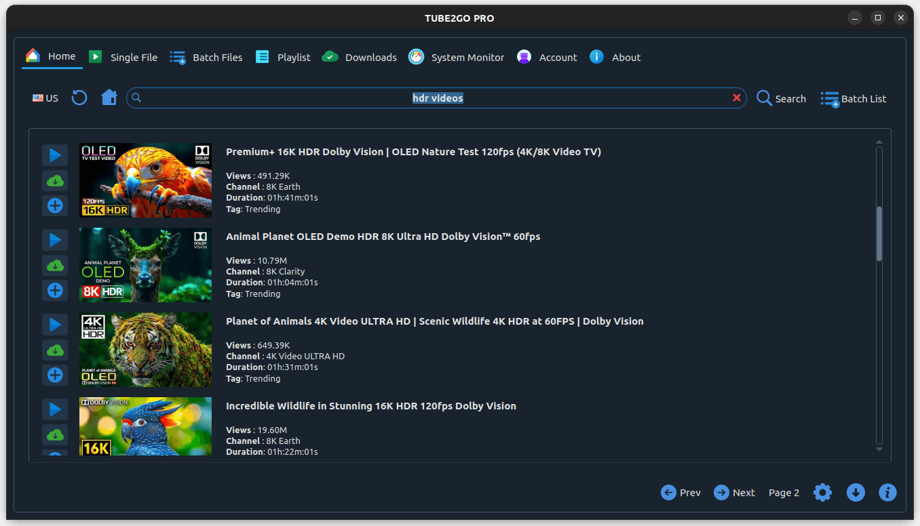
Task: Open the orange bird 16K HDR thumbnail
Action: pos(145,180)
